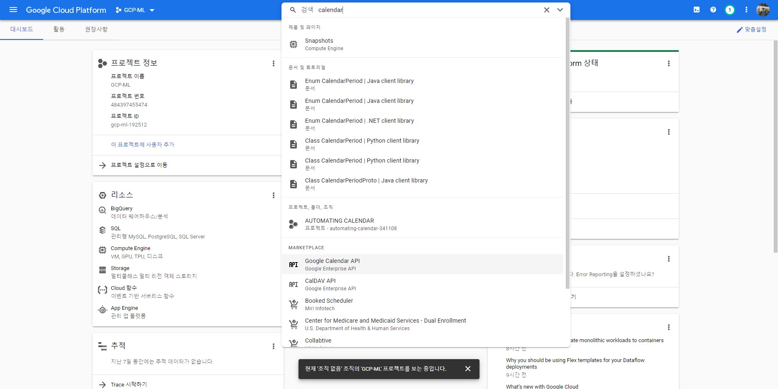This screenshot has width=778, height=389.
Task: Clear the calendar search text
Action: pyautogui.click(x=547, y=10)
